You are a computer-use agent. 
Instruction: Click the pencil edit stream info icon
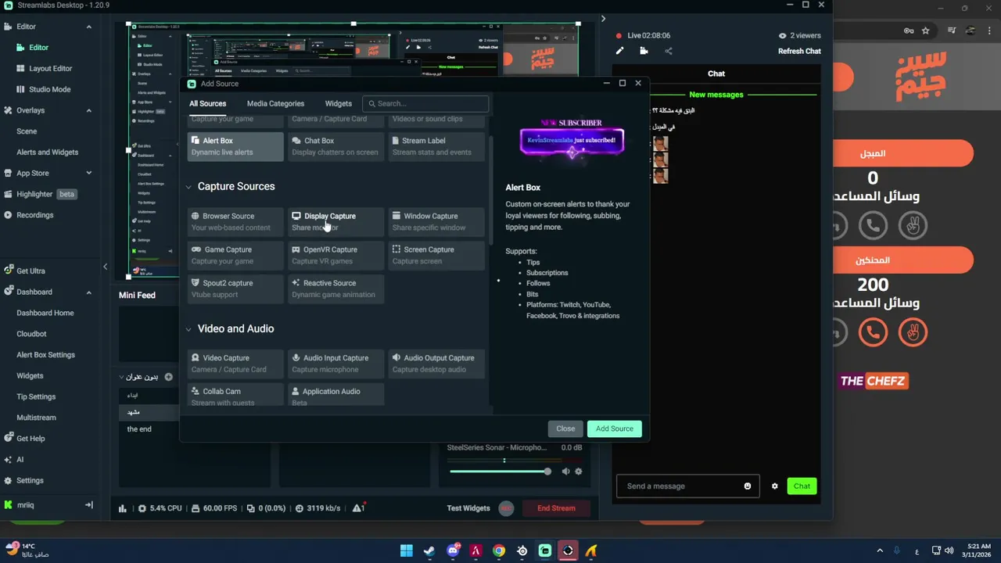[x=619, y=51]
